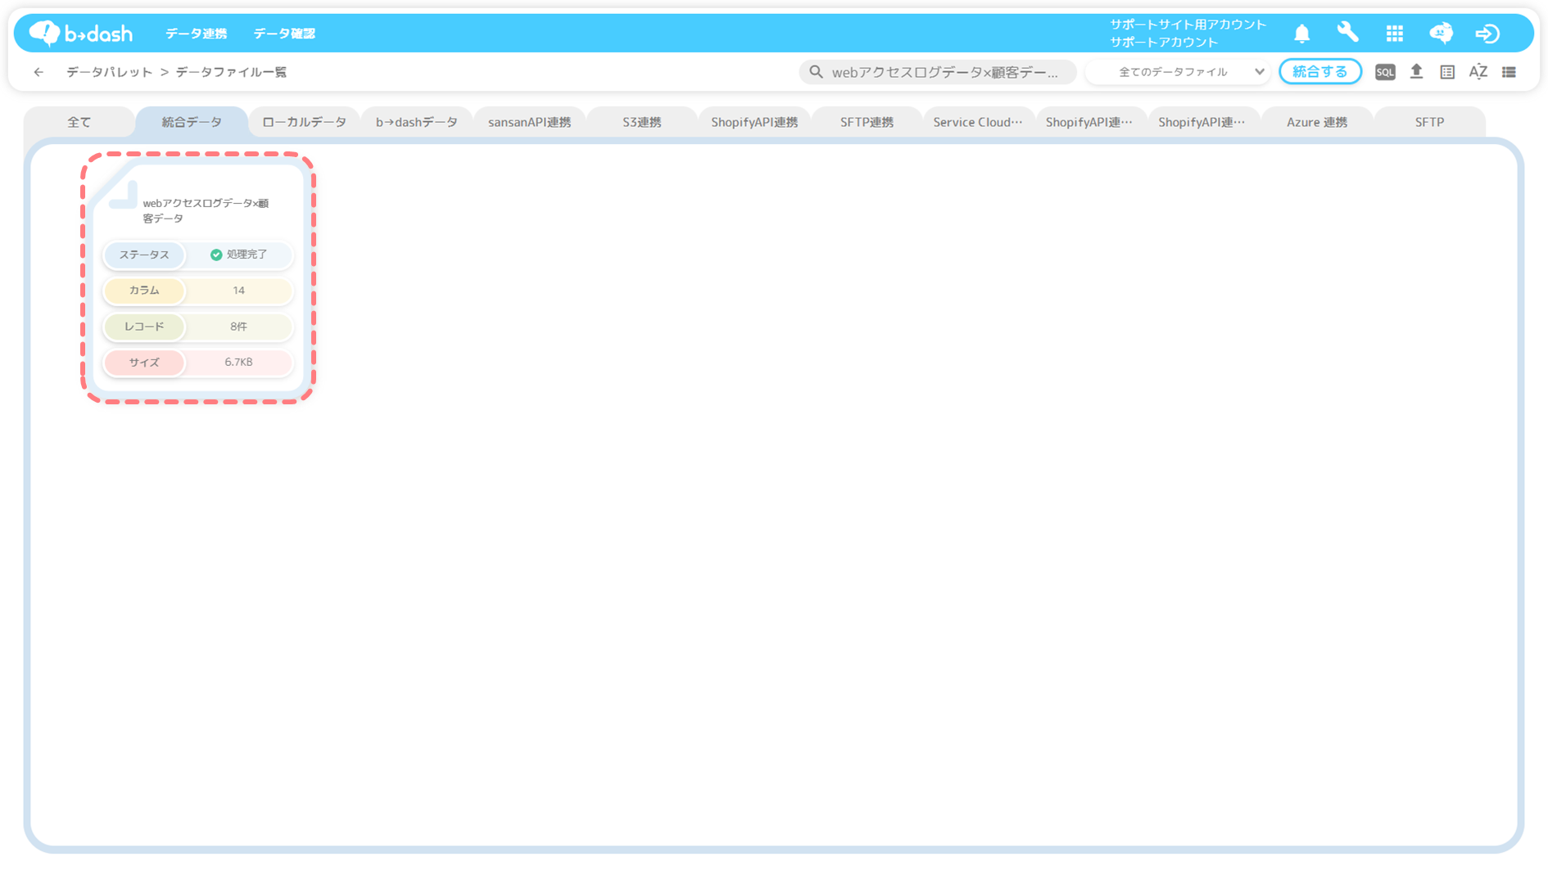Screen dimensions: 1548x870
Task: Click the b→dash logo
Action: click(x=80, y=34)
